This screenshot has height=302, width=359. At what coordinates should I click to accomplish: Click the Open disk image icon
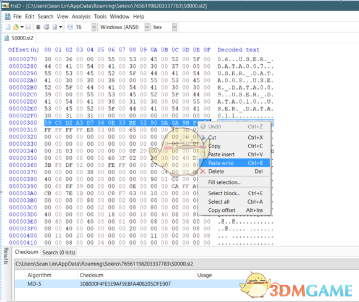coord(54,27)
